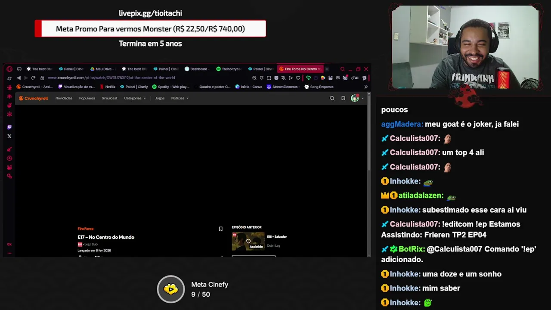Open the Crunchyroll - Assi... bookmark
Image resolution: width=551 pixels, height=310 pixels.
coord(35,87)
